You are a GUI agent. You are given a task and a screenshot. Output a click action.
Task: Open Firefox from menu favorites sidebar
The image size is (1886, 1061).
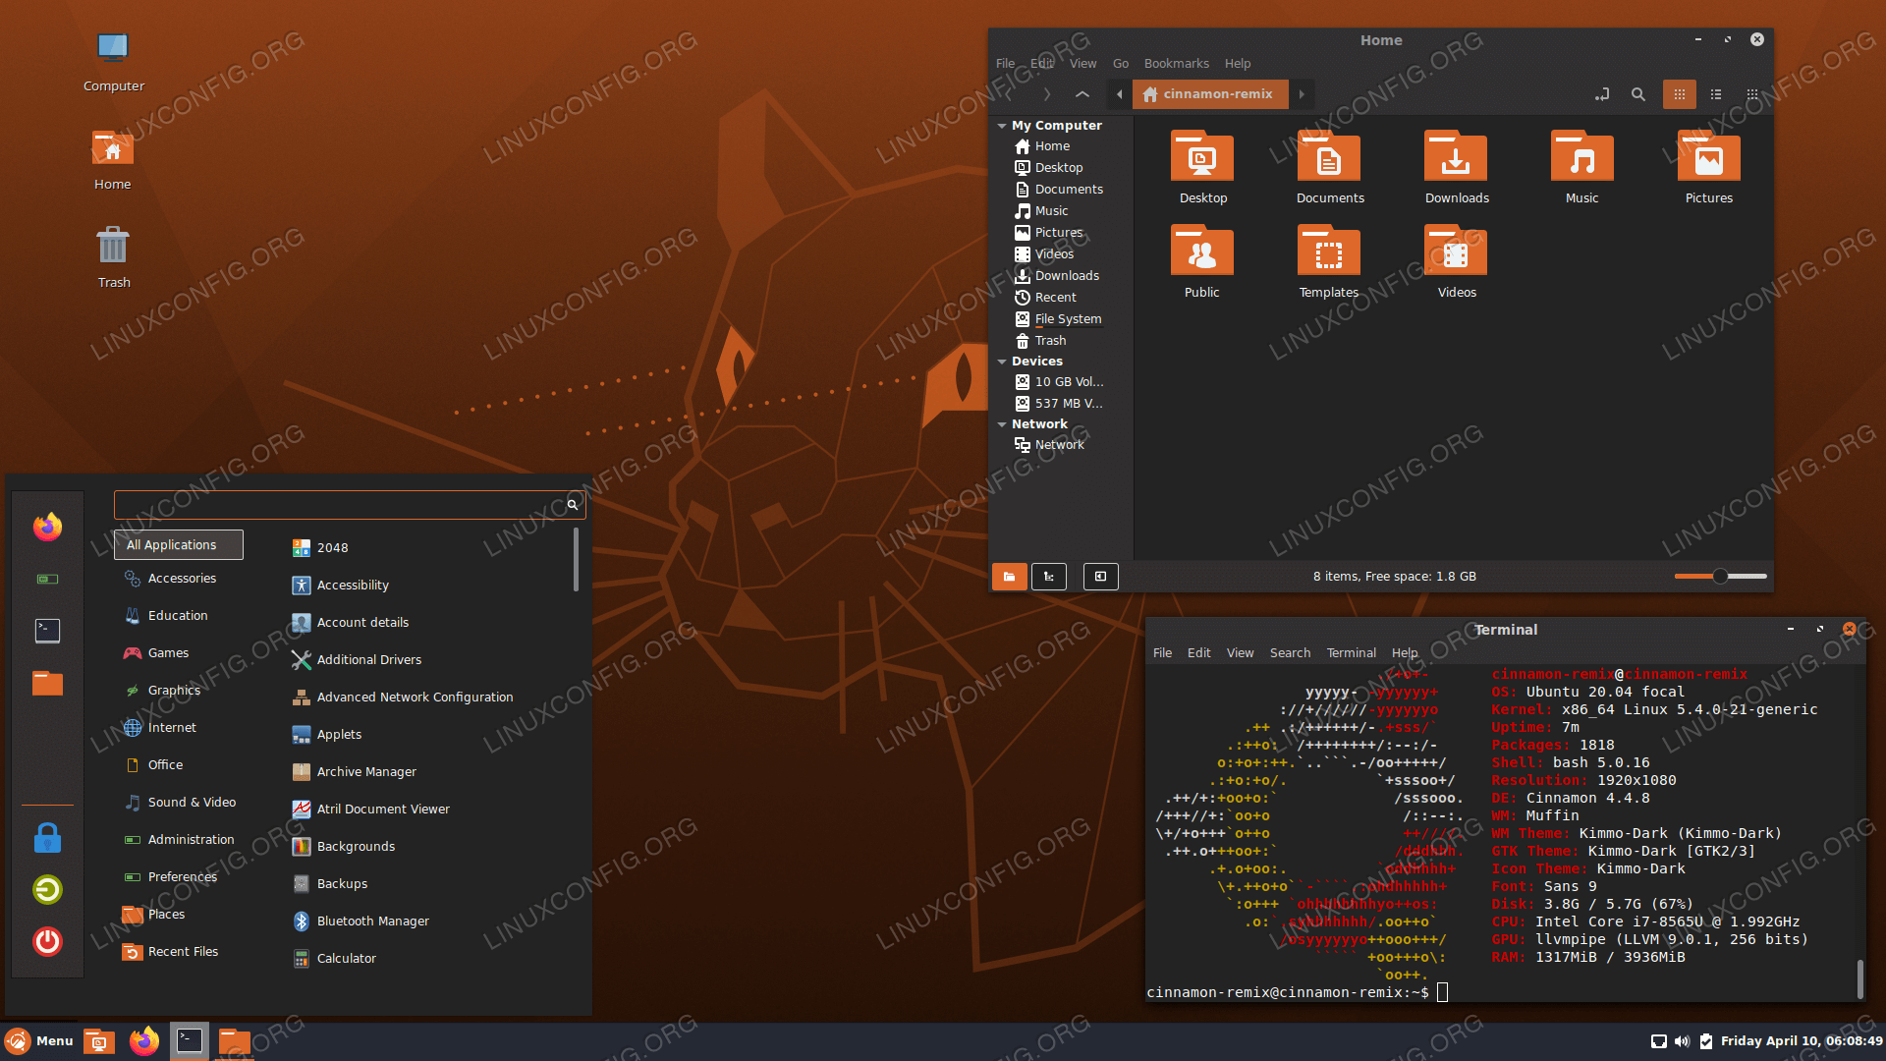[47, 527]
